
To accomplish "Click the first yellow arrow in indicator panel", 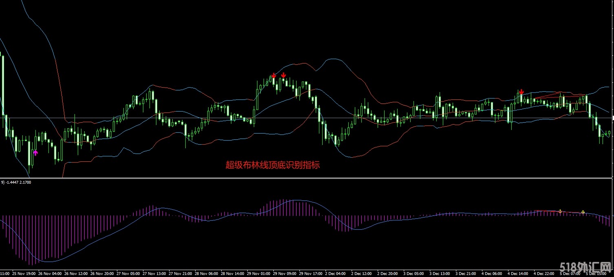I will click(x=560, y=211).
